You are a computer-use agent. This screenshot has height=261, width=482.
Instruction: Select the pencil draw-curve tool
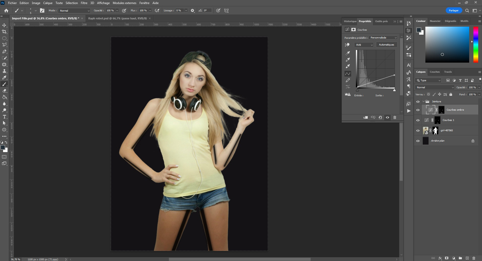coord(348,80)
